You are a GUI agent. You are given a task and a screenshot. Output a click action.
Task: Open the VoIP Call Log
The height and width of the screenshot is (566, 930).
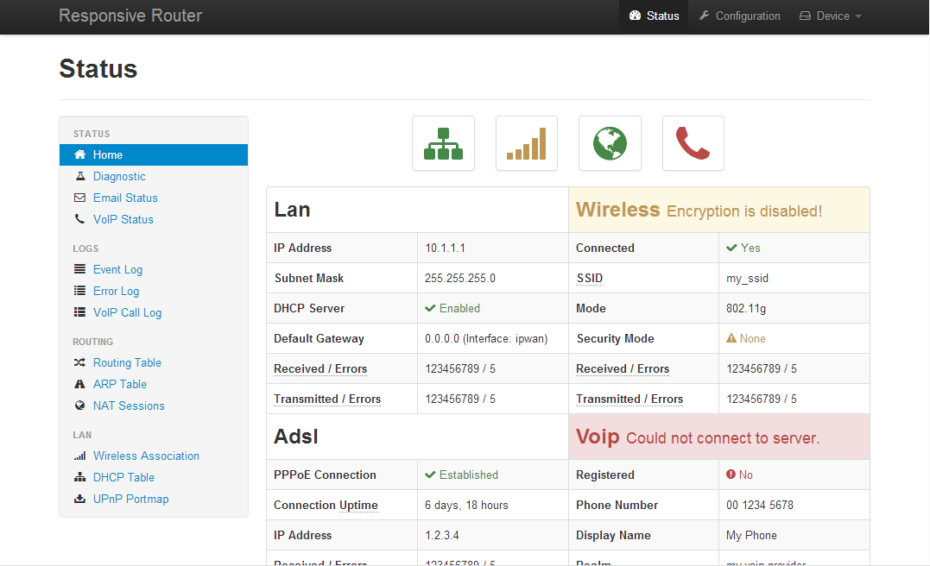pos(127,312)
